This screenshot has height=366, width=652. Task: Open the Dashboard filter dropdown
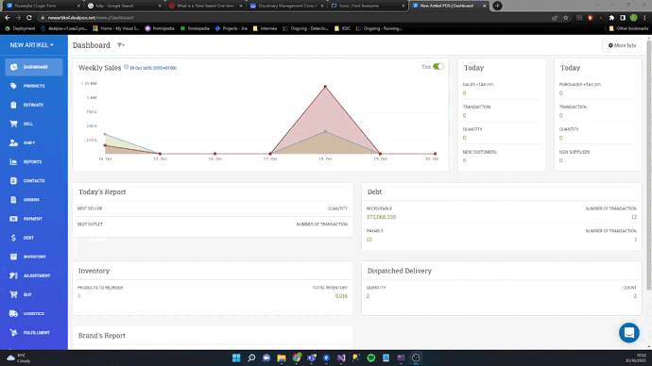(x=121, y=45)
